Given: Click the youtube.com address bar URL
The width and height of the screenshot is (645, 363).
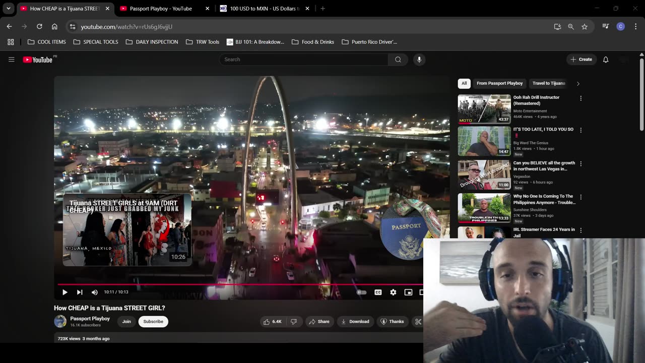Looking at the screenshot, I should [x=126, y=27].
